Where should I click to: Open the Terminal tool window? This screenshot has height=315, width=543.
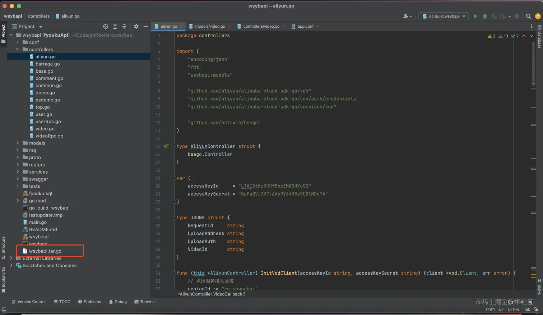coord(145,302)
